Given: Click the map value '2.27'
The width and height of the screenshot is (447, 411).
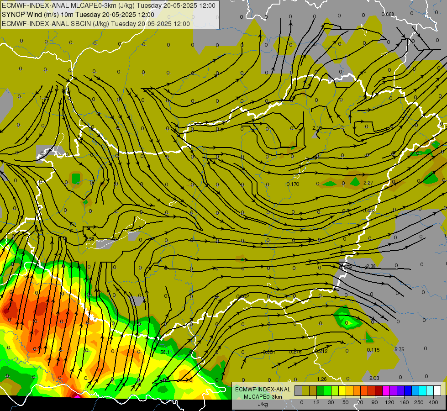Looking at the screenshot, I should [368, 183].
